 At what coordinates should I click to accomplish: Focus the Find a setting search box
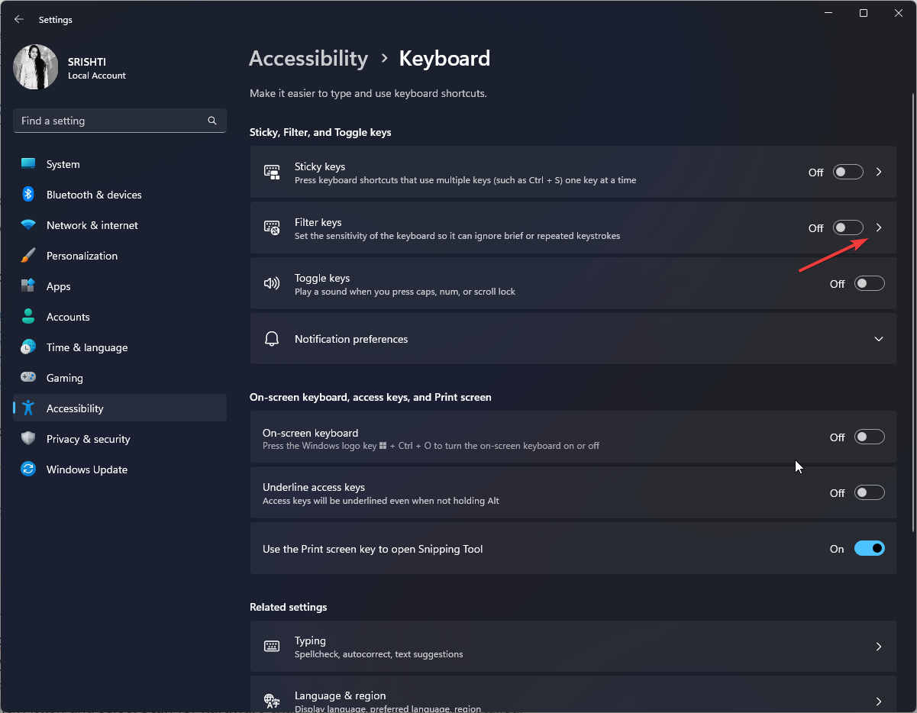coord(111,121)
